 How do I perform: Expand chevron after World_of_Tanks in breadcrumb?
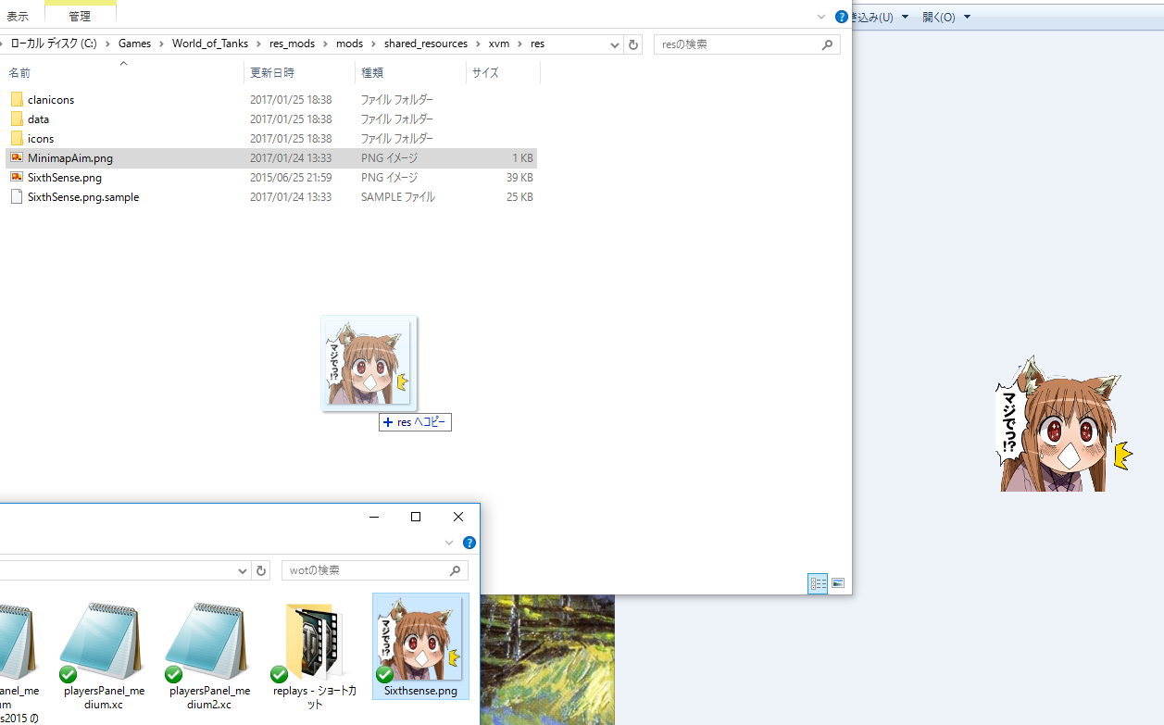[258, 44]
